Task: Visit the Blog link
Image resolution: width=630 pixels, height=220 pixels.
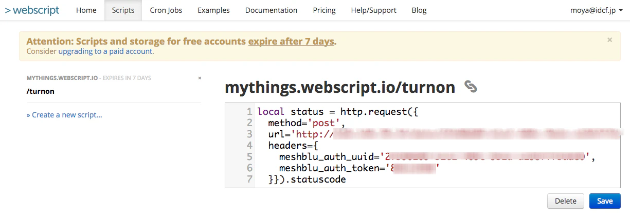Action: click(419, 10)
